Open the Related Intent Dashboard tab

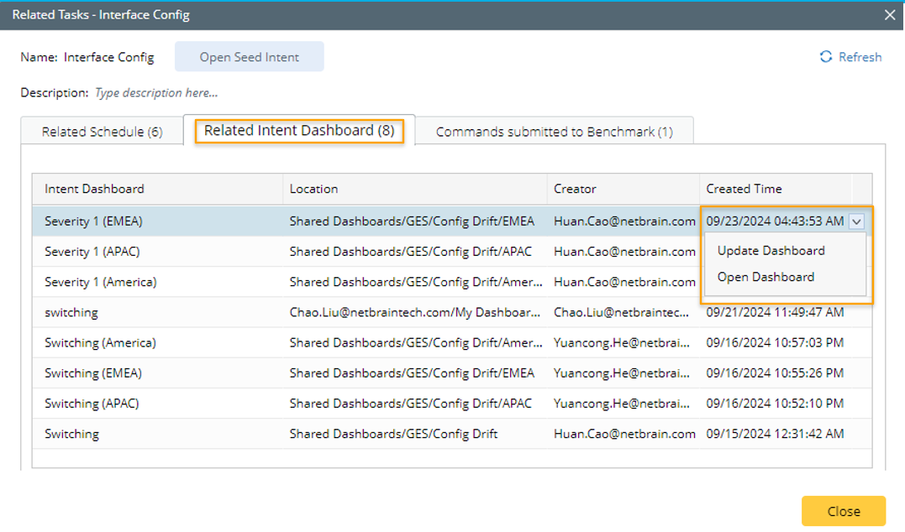click(x=299, y=131)
